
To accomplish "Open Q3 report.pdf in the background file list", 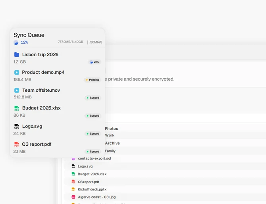I will click(x=89, y=182).
